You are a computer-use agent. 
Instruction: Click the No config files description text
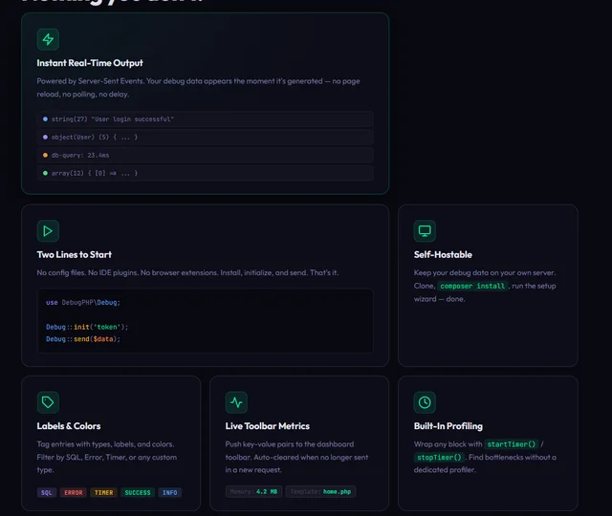187,272
